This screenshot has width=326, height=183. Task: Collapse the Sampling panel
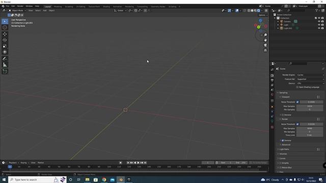283,93
